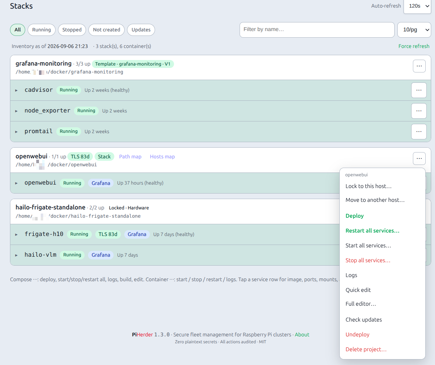The height and width of the screenshot is (365, 435).
Task: Open the About link in footer
Action: (x=302, y=335)
